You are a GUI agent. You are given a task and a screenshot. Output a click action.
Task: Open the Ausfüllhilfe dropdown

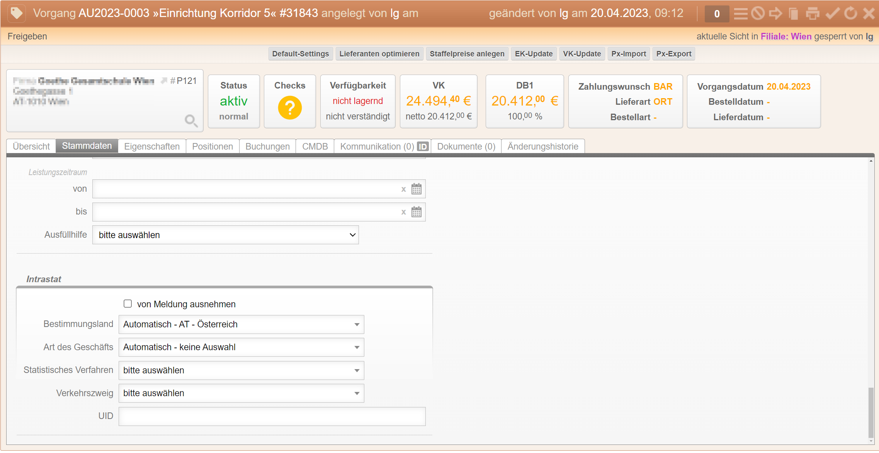click(226, 235)
